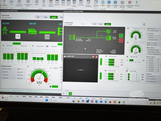Open Controller Help
Screen dimensions: 161x121
point(115,4)
